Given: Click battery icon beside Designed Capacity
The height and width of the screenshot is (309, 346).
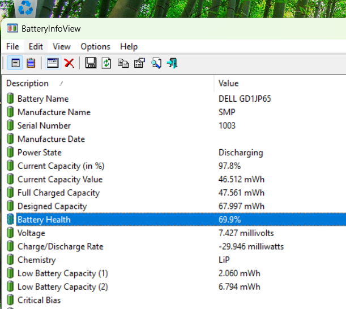Looking at the screenshot, I should 10,206.
